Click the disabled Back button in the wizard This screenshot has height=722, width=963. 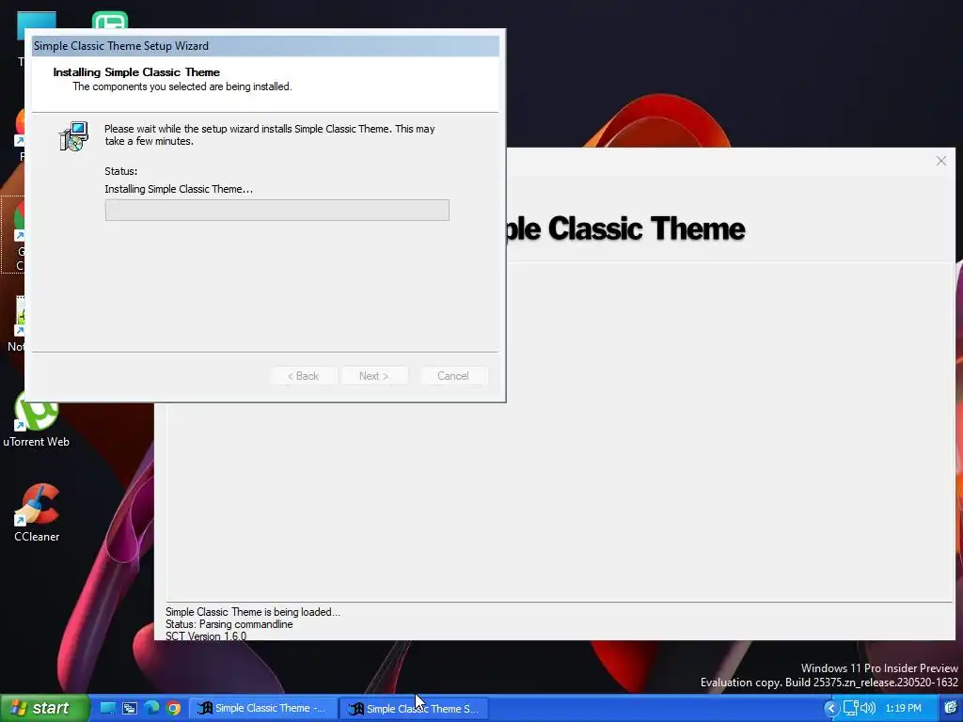pos(304,376)
